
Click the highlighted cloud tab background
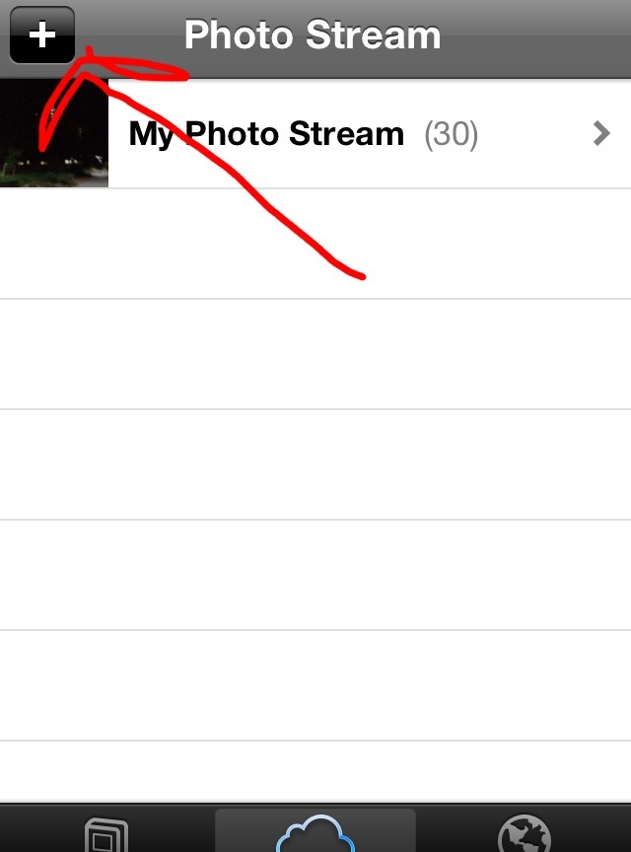point(315,830)
